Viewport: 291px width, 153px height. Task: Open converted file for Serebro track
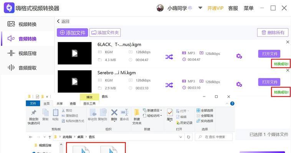coord(269,82)
